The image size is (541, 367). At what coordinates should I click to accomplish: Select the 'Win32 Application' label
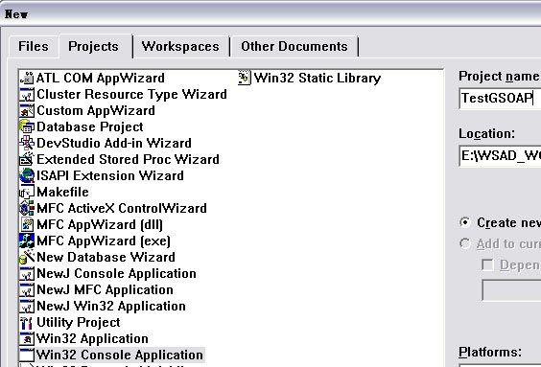(92, 338)
